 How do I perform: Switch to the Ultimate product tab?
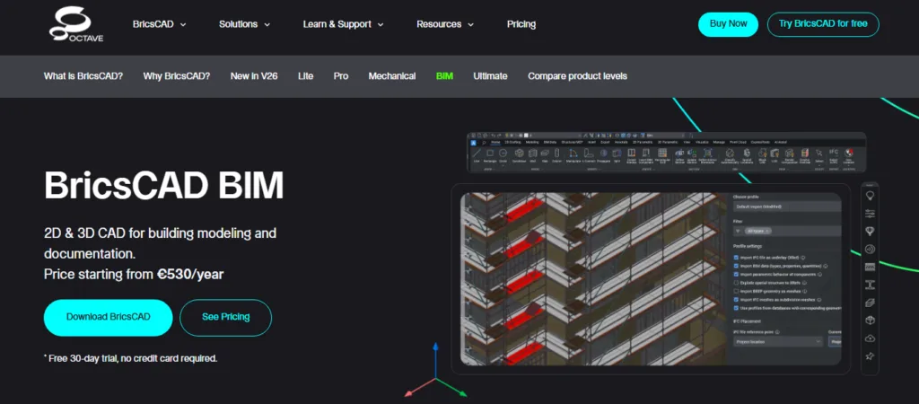click(491, 76)
